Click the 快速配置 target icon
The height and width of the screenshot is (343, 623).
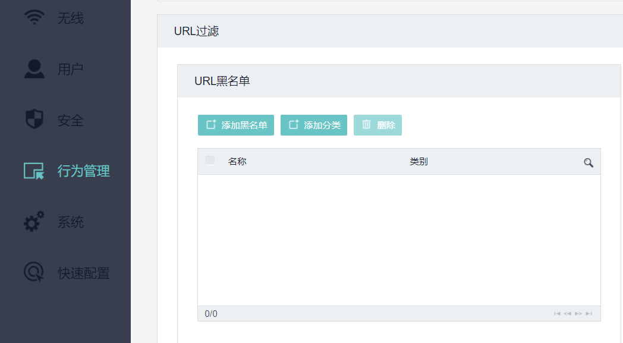click(34, 272)
